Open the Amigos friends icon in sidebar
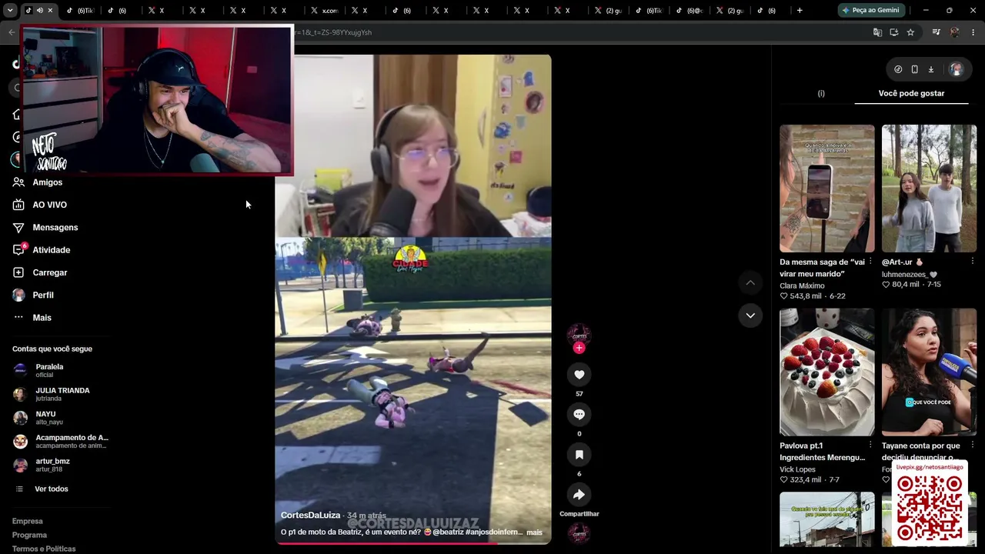The width and height of the screenshot is (985, 554). coord(18,182)
